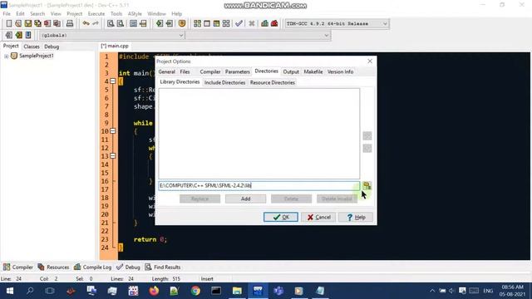The width and height of the screenshot is (532, 299).
Task: Open the Compile Log bottom tab
Action: click(93, 267)
